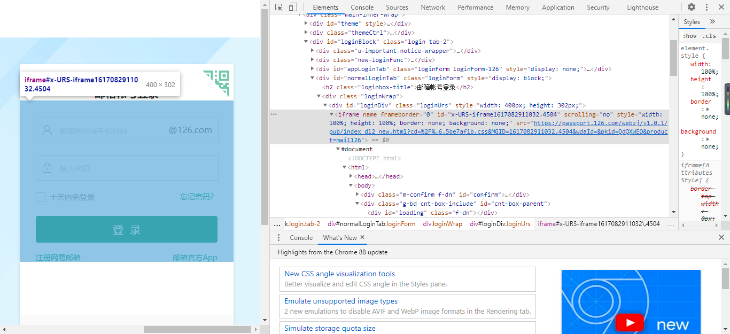Click the ellipsis beside the iframe node
The width and height of the screenshot is (730, 334).
click(274, 114)
